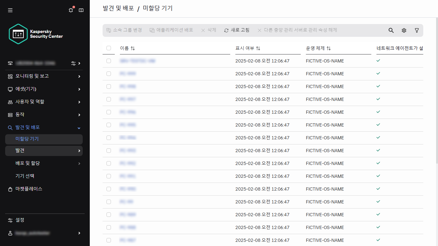This screenshot has height=246, width=438.
Task: Check the second device row checkbox
Action: [109, 74]
